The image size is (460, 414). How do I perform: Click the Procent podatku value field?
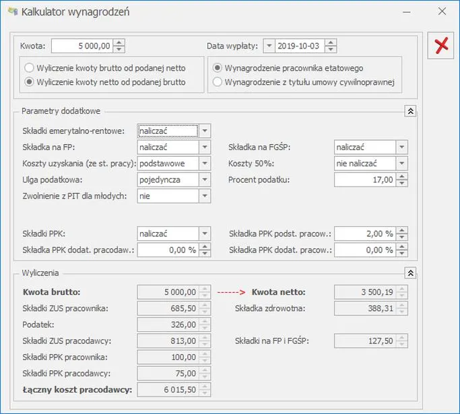[x=364, y=180]
